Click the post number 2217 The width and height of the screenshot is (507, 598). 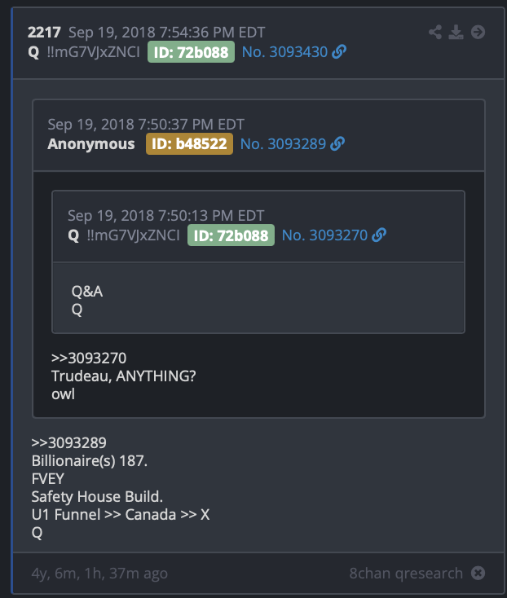click(x=44, y=33)
